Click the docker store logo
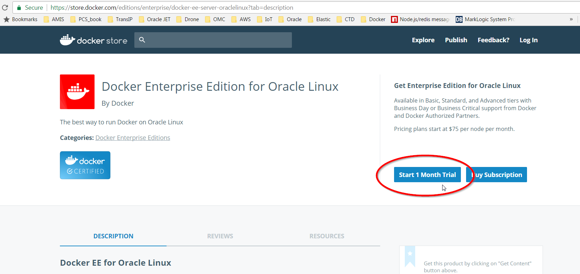 click(93, 40)
